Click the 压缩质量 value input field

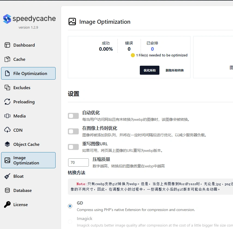[x=78, y=162]
